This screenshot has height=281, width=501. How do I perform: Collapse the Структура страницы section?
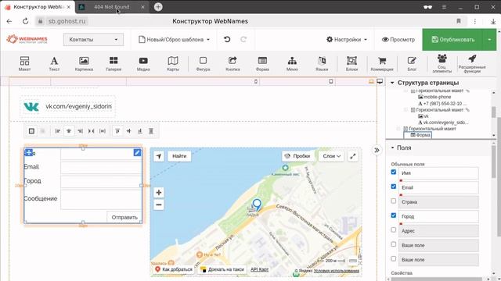coord(392,83)
